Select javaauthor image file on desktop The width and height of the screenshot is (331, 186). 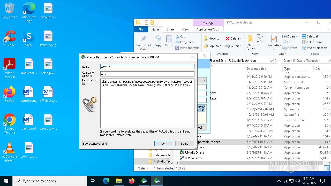(x=48, y=11)
